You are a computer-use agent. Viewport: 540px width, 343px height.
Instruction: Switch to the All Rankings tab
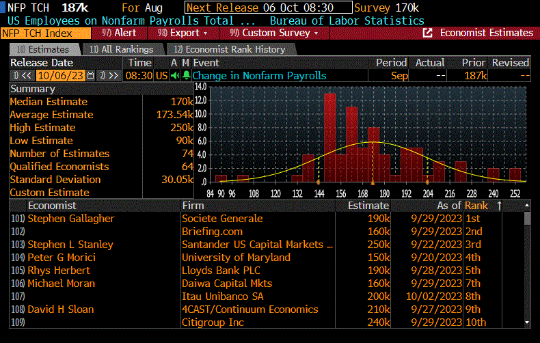tap(122, 50)
